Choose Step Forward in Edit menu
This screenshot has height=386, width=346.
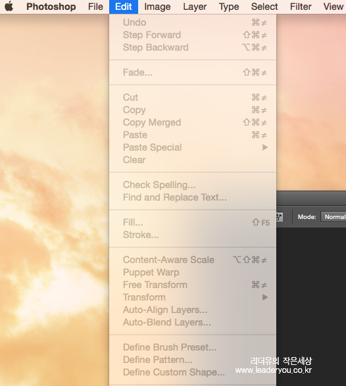(x=193, y=35)
